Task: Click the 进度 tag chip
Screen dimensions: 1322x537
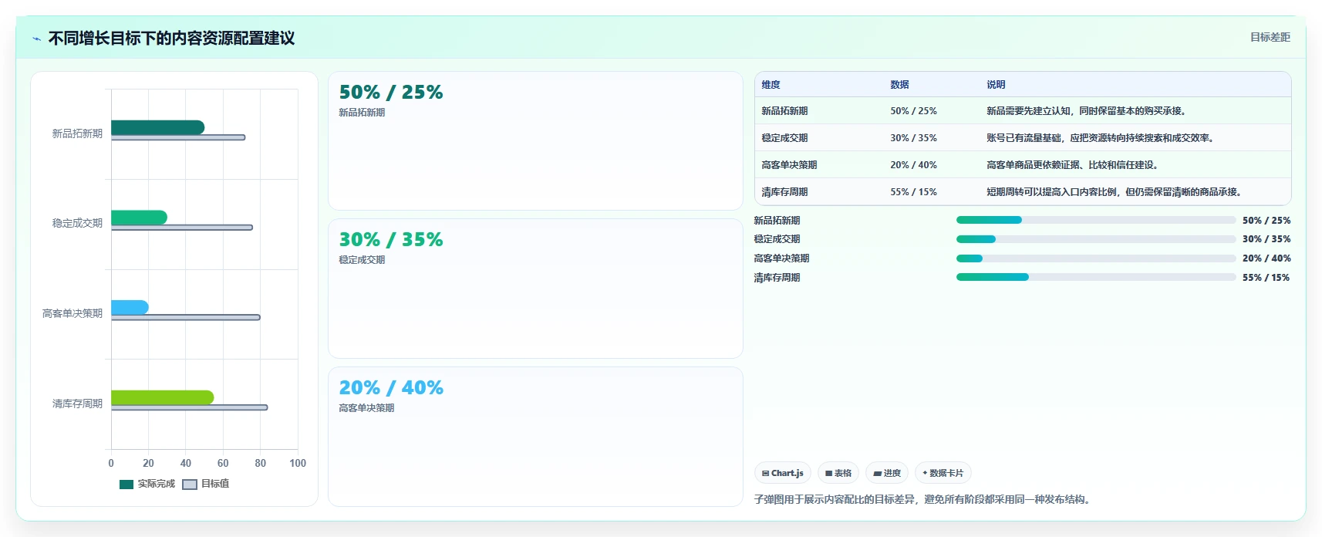Action: 887,473
